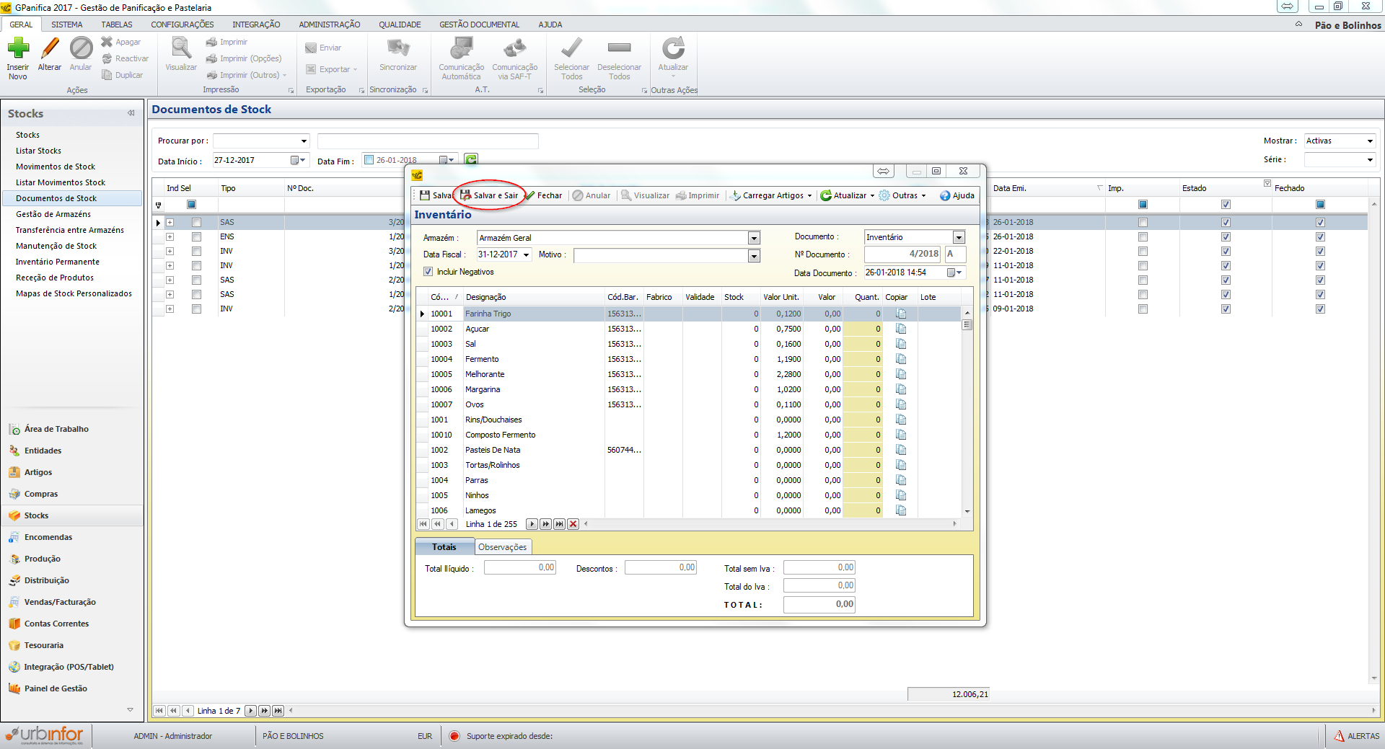This screenshot has height=749, width=1385.
Task: Open the Armazém dropdown list
Action: click(754, 238)
